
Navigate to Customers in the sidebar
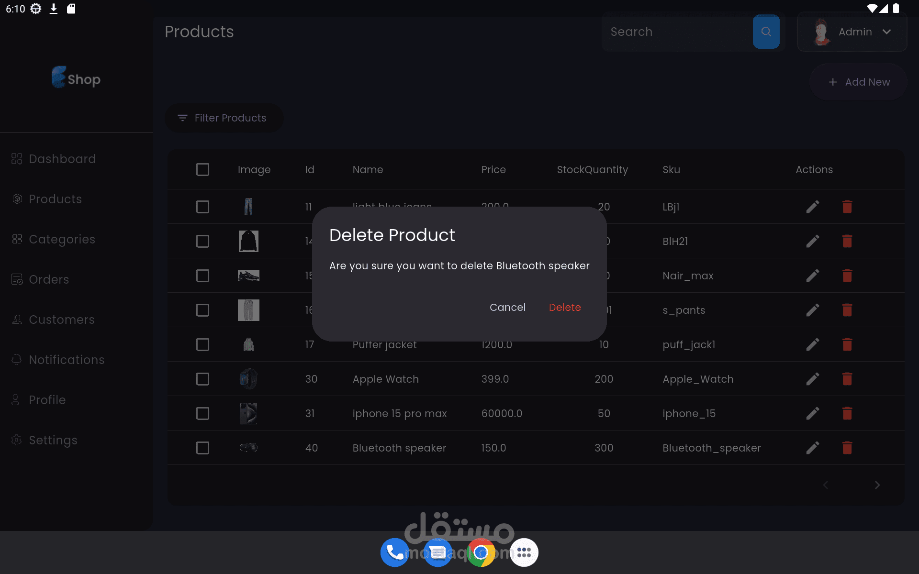click(61, 320)
